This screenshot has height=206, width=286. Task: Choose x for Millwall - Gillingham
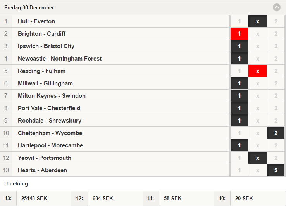[x=257, y=83]
